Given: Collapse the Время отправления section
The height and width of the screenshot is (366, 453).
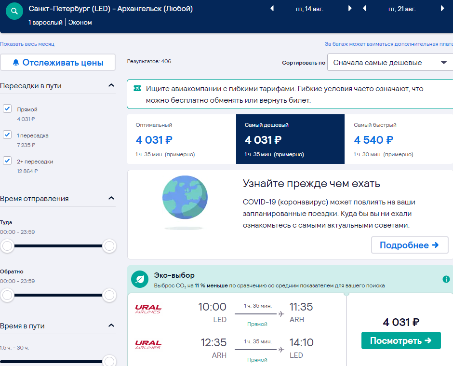Looking at the screenshot, I should point(111,198).
